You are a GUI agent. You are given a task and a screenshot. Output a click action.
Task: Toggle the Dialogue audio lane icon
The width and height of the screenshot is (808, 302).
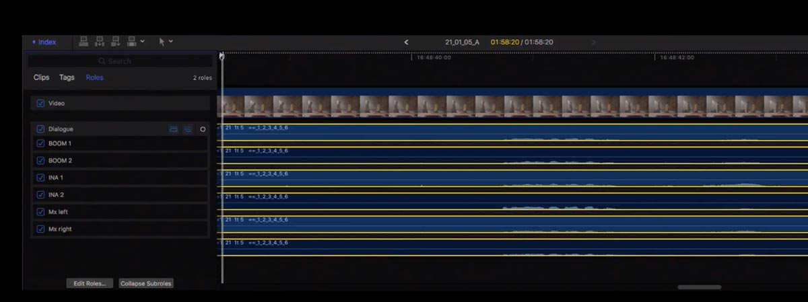tap(174, 129)
